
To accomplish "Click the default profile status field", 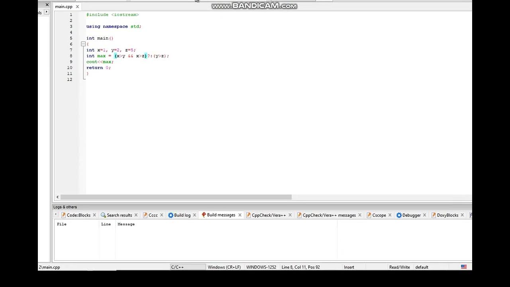I will (422, 267).
